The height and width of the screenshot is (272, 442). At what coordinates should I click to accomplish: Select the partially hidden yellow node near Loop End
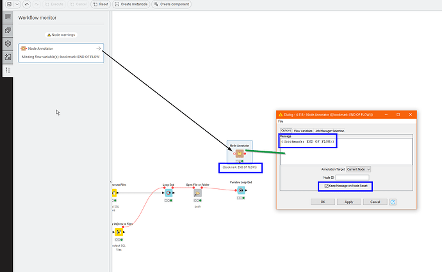(114, 193)
